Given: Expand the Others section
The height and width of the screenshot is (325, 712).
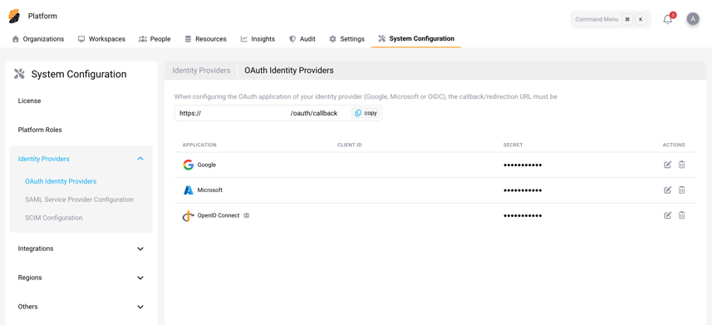Looking at the screenshot, I should coord(140,307).
